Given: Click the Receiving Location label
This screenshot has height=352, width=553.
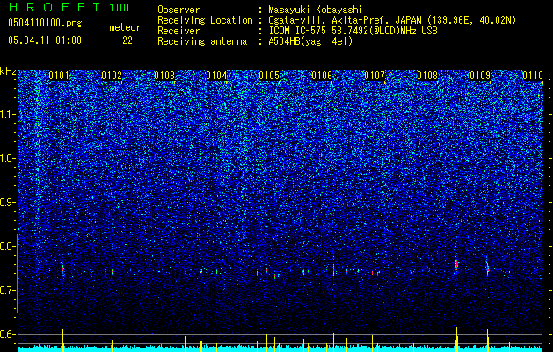Looking at the screenshot, I should pyautogui.click(x=205, y=20).
